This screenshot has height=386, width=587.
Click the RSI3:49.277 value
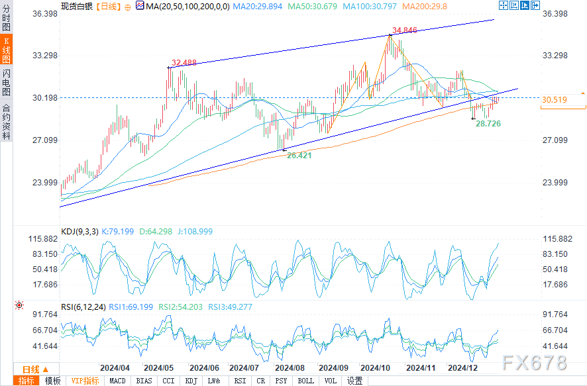[231, 307]
